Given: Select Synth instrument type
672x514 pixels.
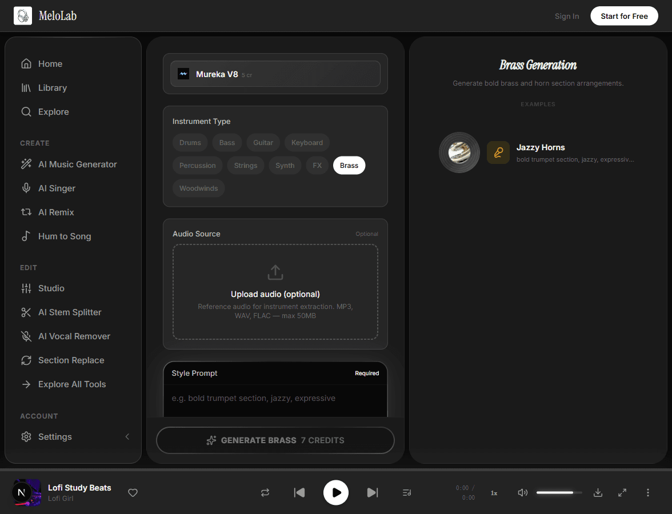Looking at the screenshot, I should coord(285,166).
